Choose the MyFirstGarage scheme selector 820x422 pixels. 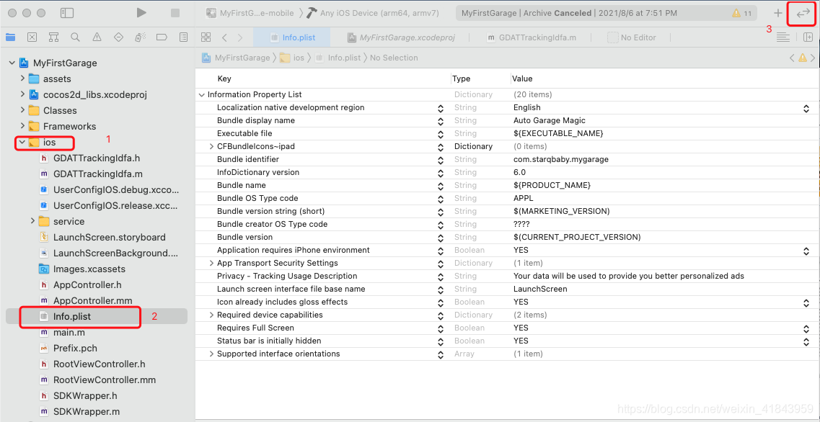[250, 13]
